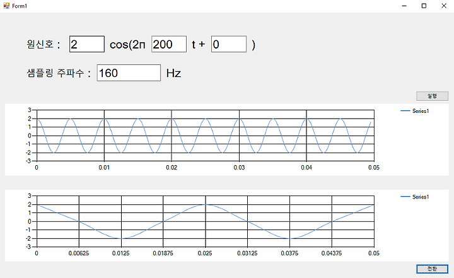Click the 0.025 axis label on lower chart
The height and width of the screenshot is (278, 454).
pos(205,253)
